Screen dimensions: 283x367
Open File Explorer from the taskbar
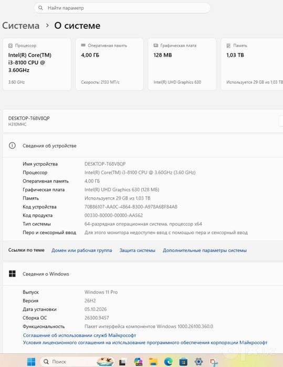153,362
